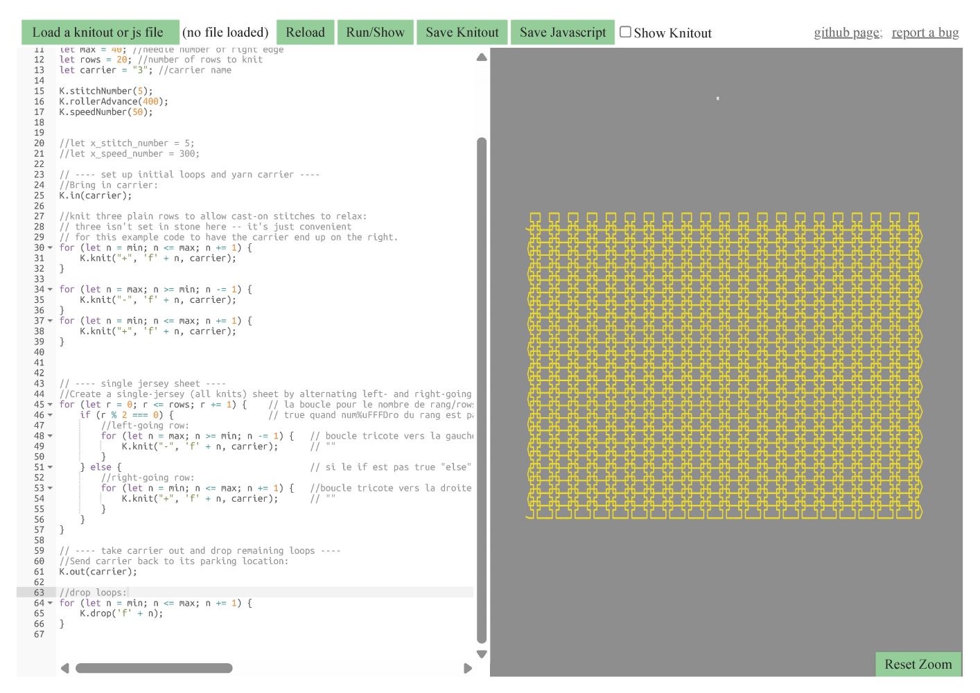Screen dimensions: 980x693
Task: Click Save Knitout button
Action: (x=462, y=33)
